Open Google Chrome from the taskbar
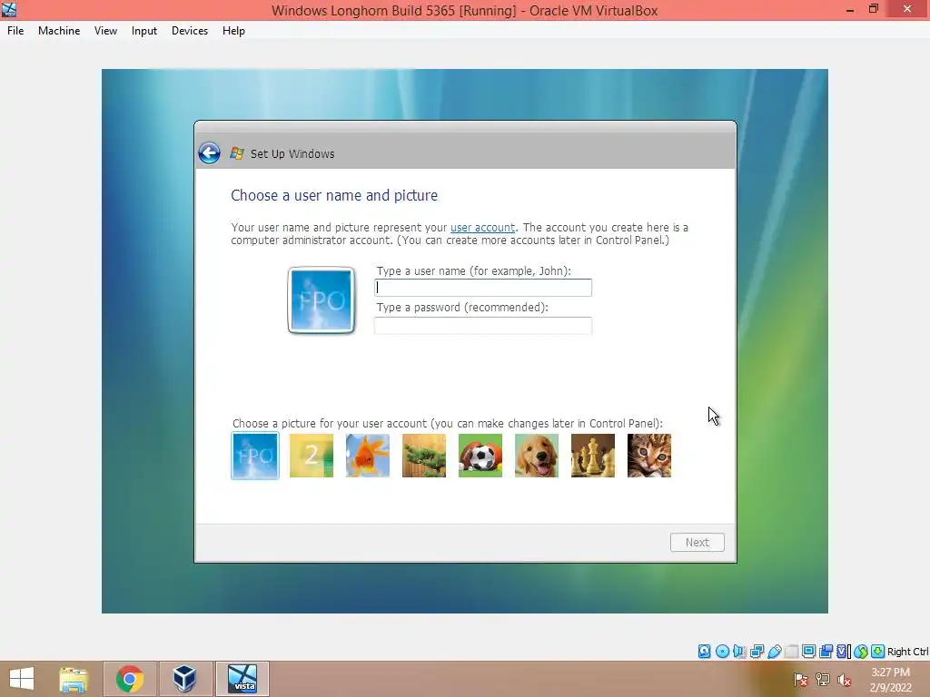930x697 pixels. (x=130, y=679)
